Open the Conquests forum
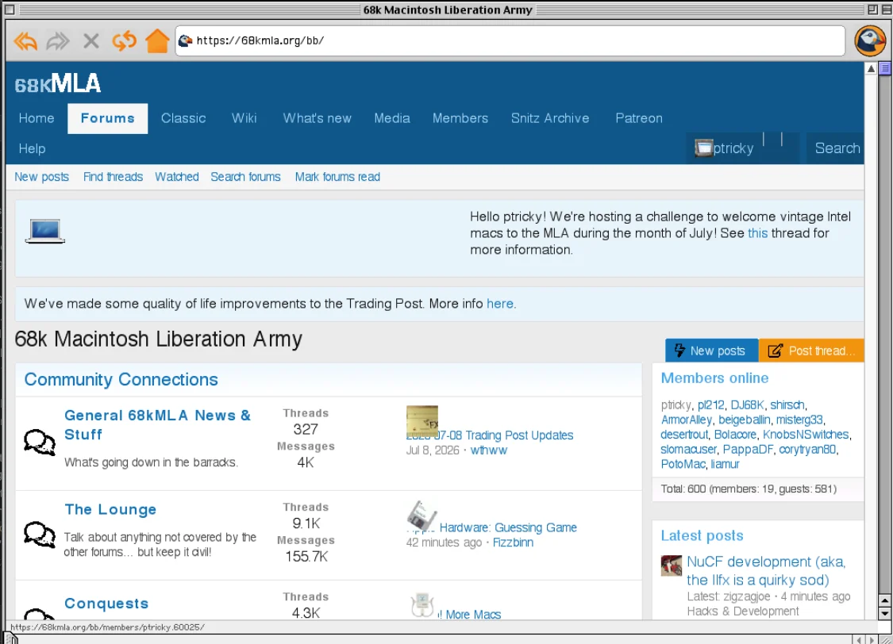 pos(106,604)
